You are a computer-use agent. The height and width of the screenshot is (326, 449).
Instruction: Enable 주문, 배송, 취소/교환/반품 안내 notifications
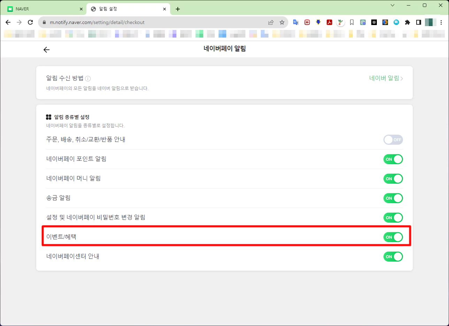pyautogui.click(x=393, y=140)
